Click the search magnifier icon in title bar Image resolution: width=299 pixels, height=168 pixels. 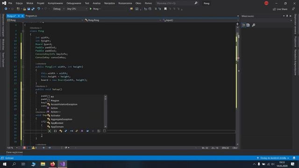[x=196, y=3]
